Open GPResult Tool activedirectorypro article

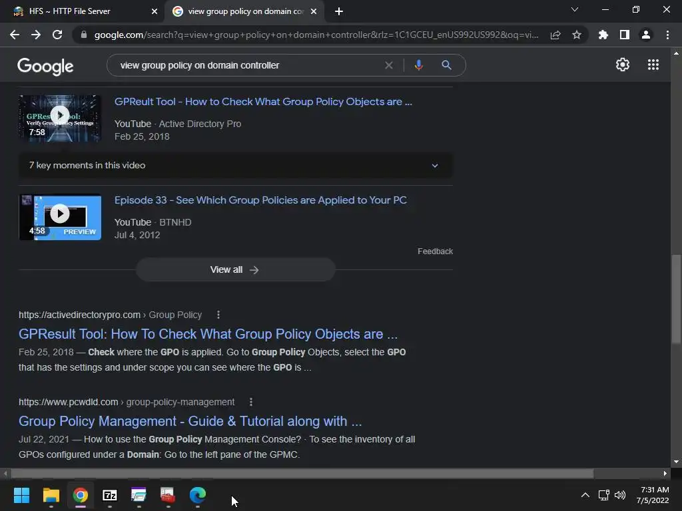coord(208,334)
